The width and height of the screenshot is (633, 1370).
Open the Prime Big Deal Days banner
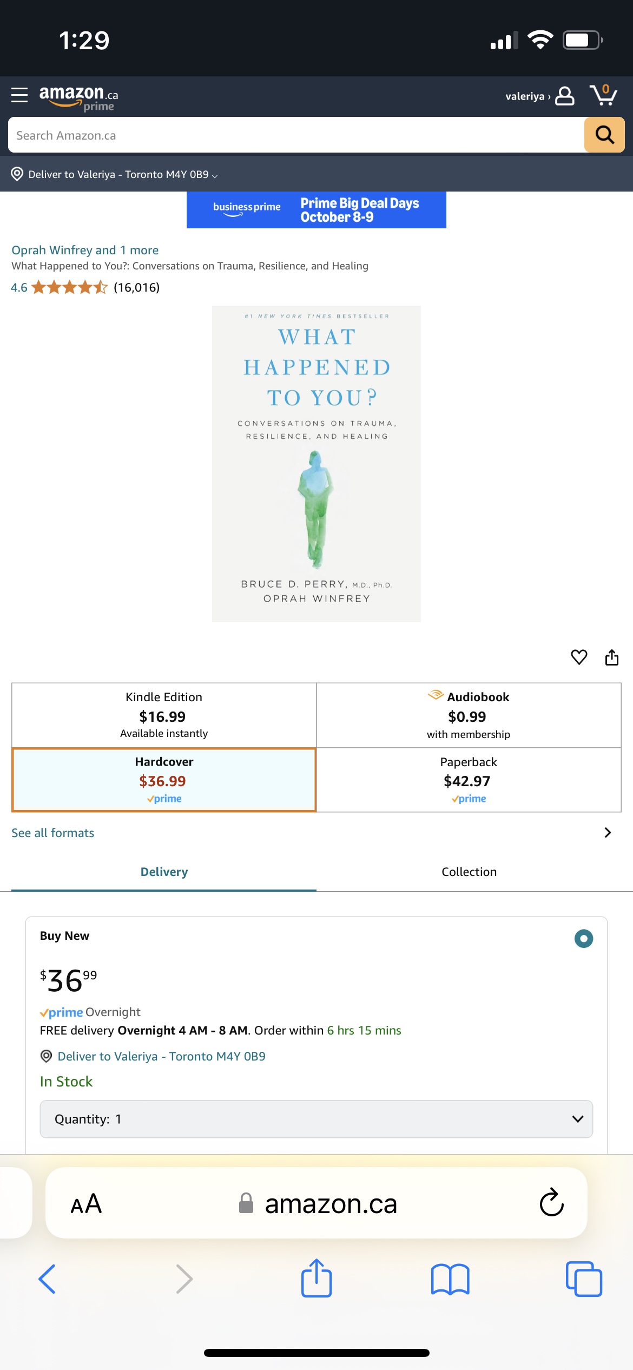coord(316,210)
